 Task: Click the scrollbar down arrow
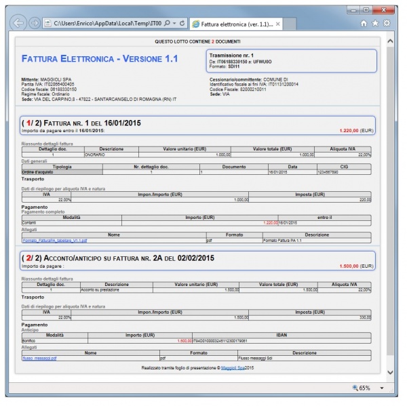[390, 372]
